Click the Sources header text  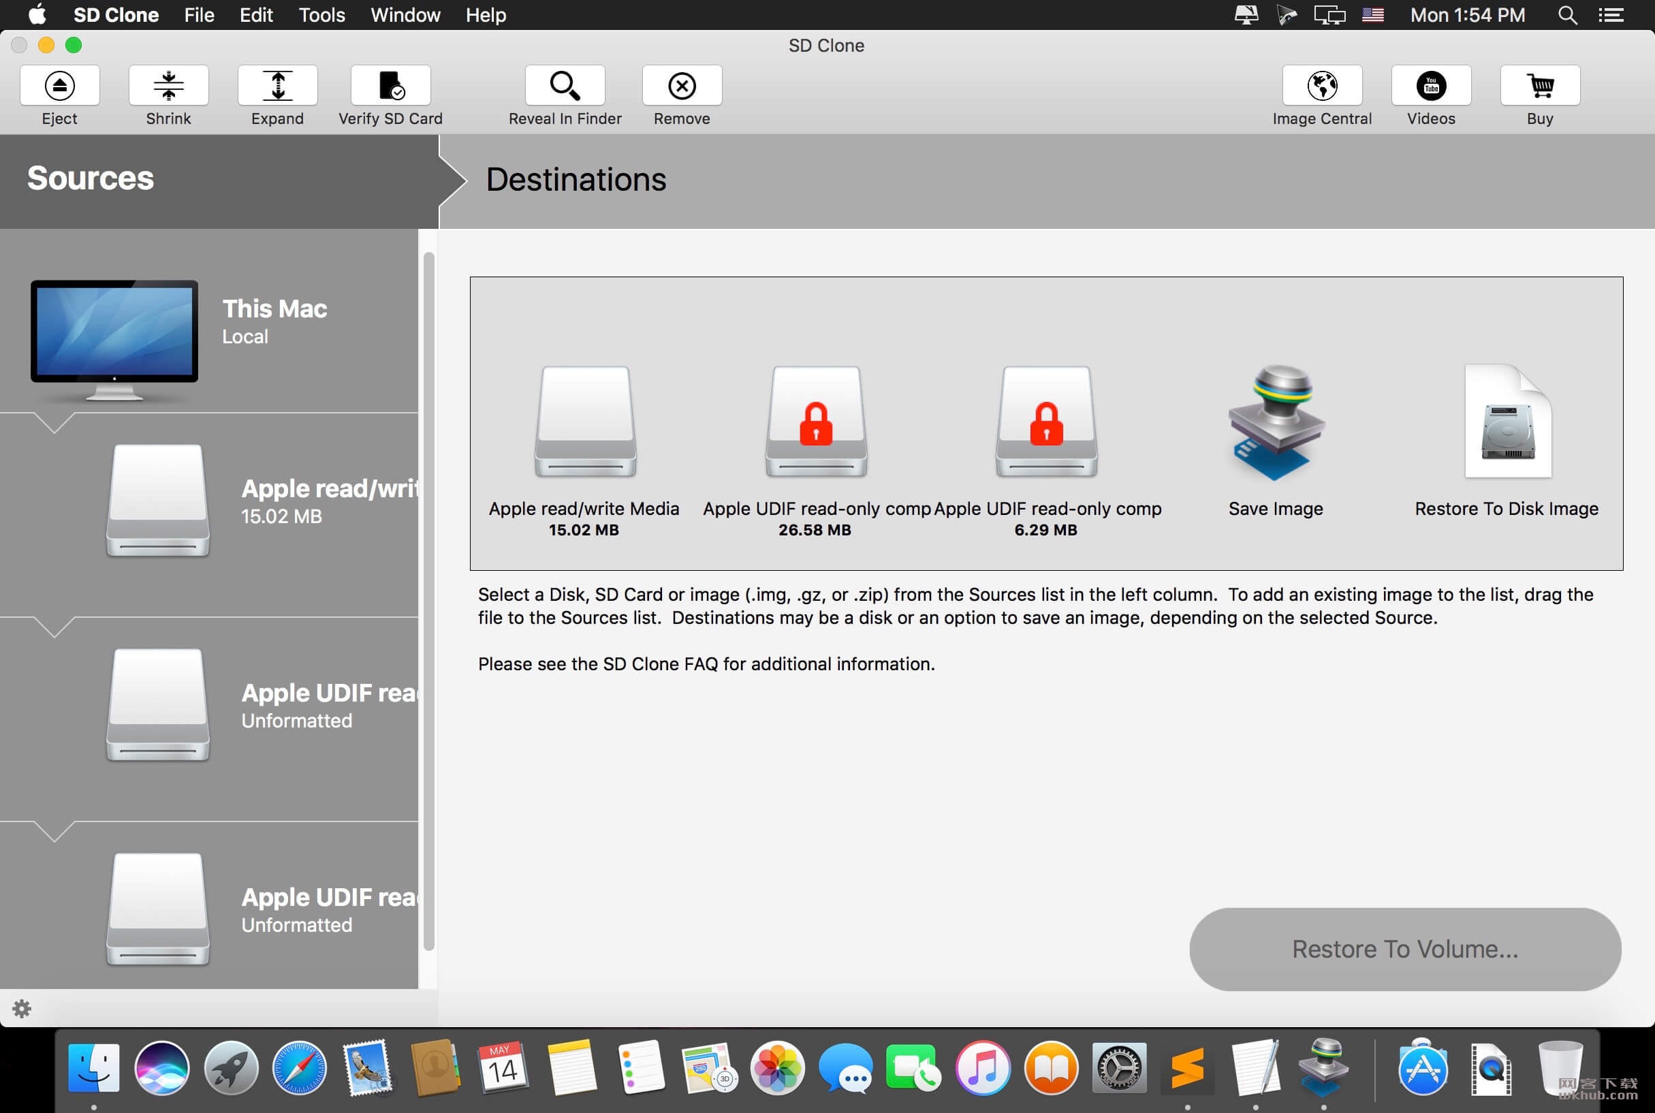90,178
